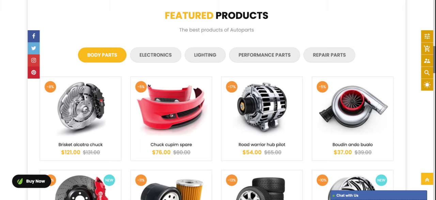The height and width of the screenshot is (200, 436).
Task: Select the Body Parts tab
Action: [x=102, y=55]
